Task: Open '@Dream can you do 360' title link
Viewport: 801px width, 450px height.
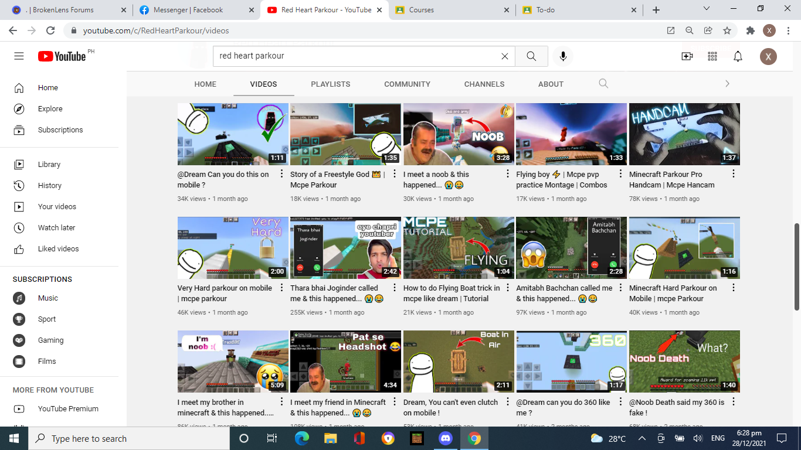Action: point(563,407)
